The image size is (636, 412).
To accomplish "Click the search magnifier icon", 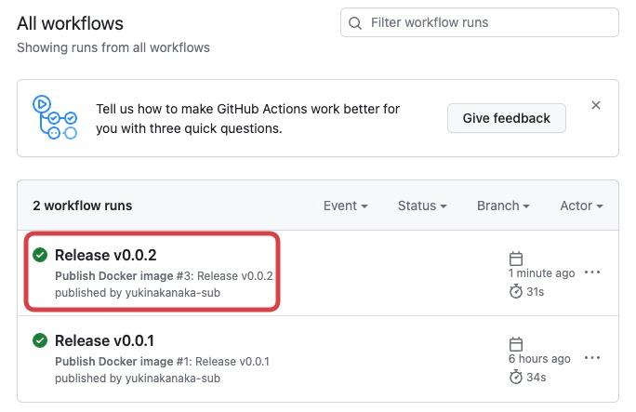I will 356,22.
